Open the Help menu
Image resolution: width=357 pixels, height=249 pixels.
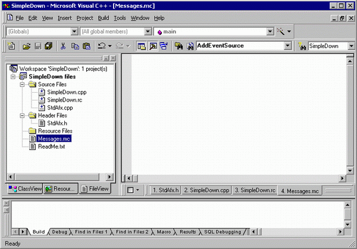tap(159, 18)
